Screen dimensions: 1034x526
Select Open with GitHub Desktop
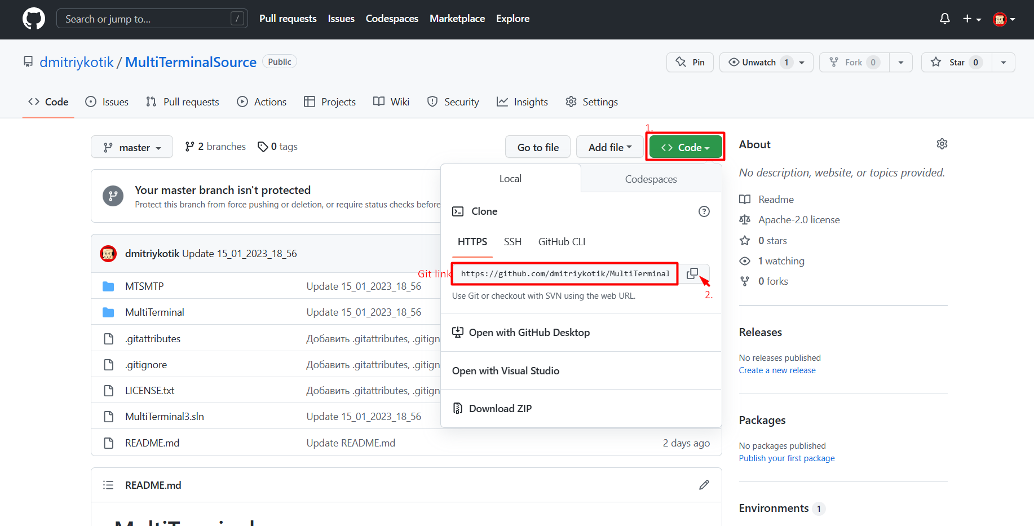(529, 332)
